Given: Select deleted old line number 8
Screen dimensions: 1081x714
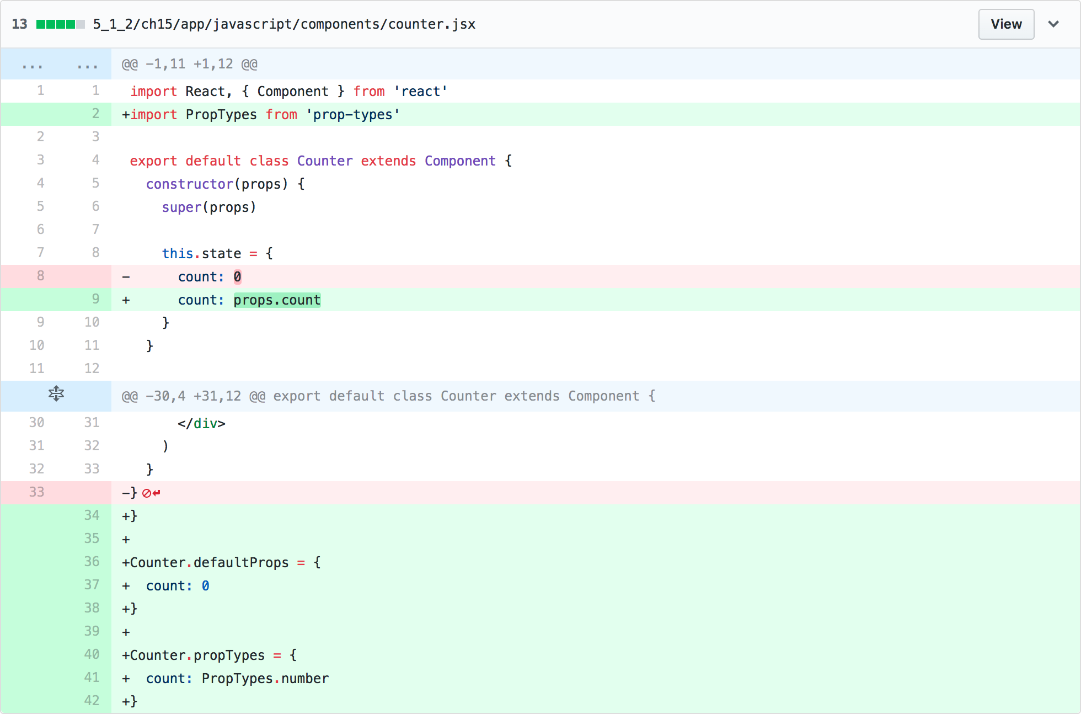Looking at the screenshot, I should (40, 276).
